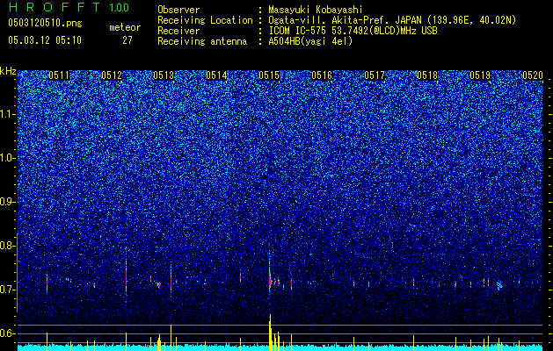Select the A504HB(yagi 4el) antenna text
The height and width of the screenshot is (351, 553).
[x=310, y=41]
